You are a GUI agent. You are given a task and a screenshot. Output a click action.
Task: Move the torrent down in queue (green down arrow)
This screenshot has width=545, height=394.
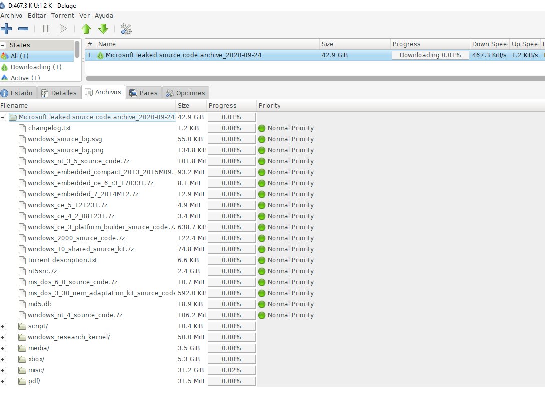pos(103,29)
